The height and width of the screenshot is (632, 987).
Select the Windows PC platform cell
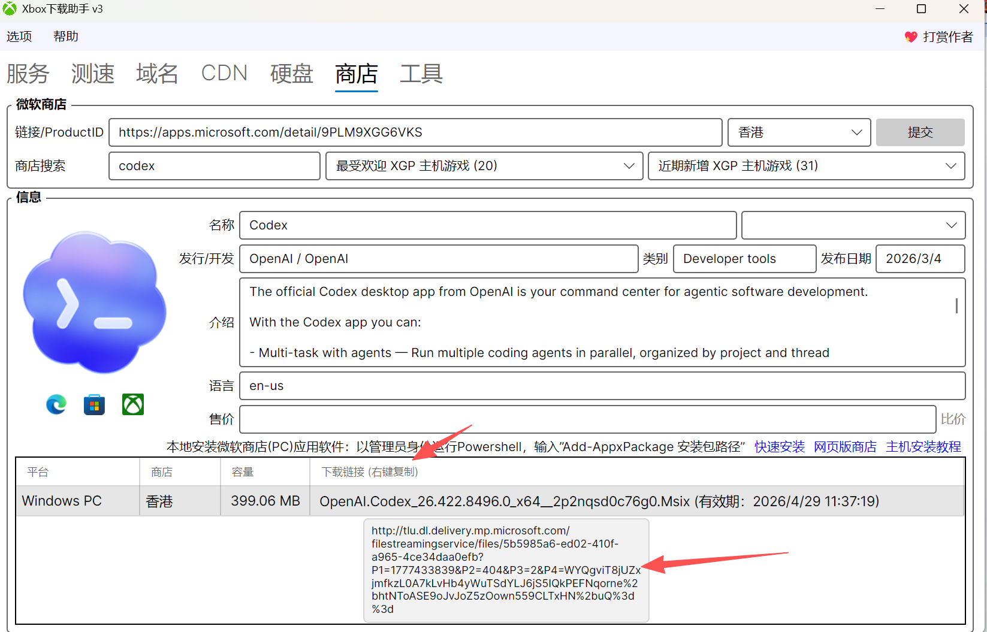[x=78, y=501]
